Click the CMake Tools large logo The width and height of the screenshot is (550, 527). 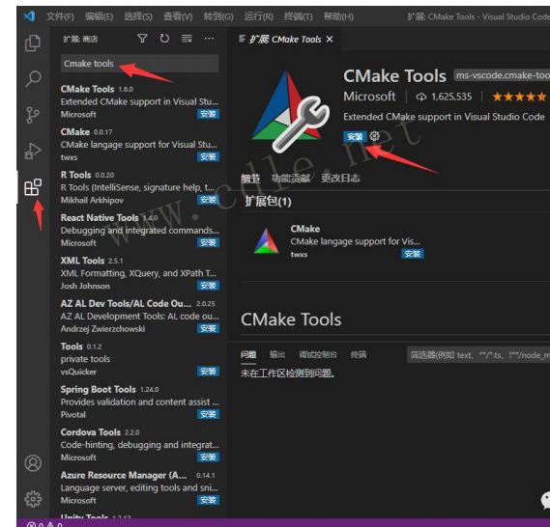tap(290, 111)
